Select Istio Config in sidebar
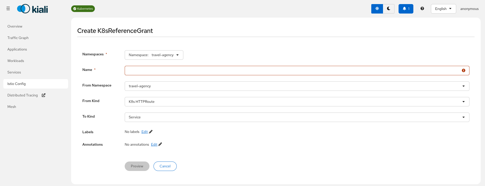Image resolution: width=485 pixels, height=186 pixels. click(36, 84)
